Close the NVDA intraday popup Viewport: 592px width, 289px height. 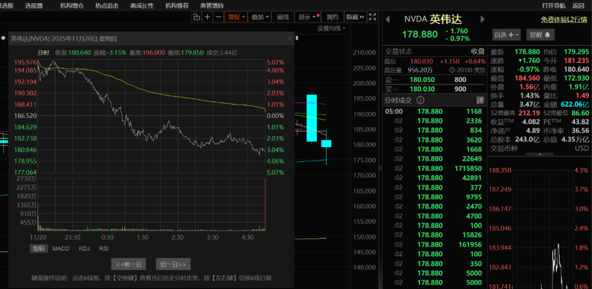pos(290,38)
